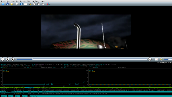Open the Звук menu

coord(17,1)
